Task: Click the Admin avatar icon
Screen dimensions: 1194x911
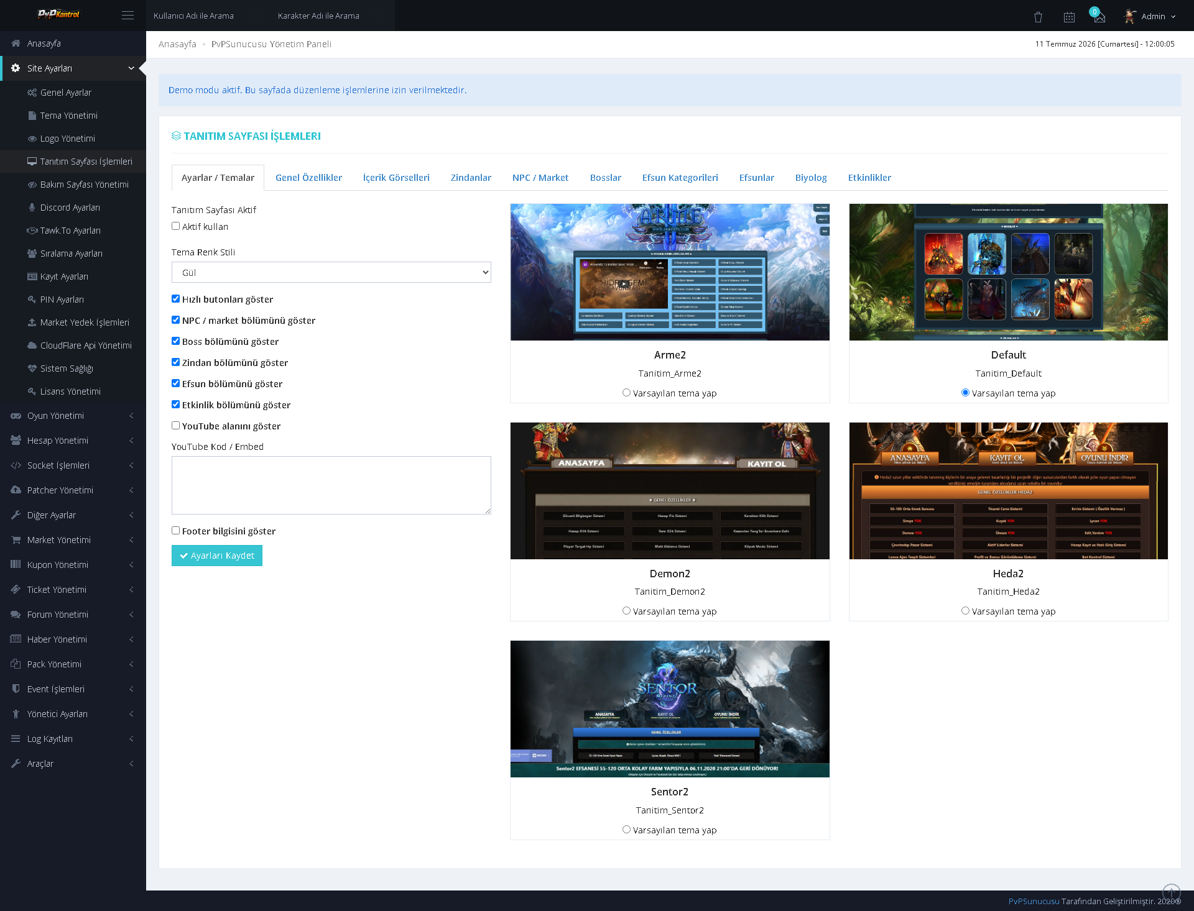Action: coord(1130,16)
